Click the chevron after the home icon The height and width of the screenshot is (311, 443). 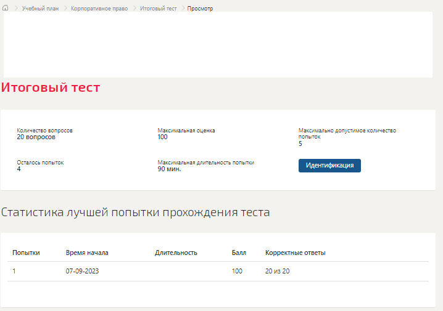tap(16, 9)
